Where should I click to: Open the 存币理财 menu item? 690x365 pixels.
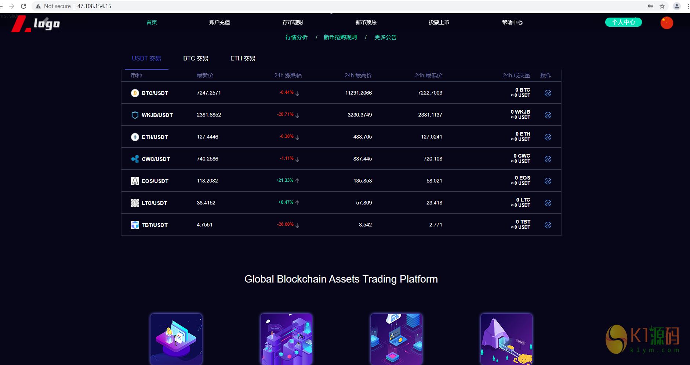click(293, 22)
